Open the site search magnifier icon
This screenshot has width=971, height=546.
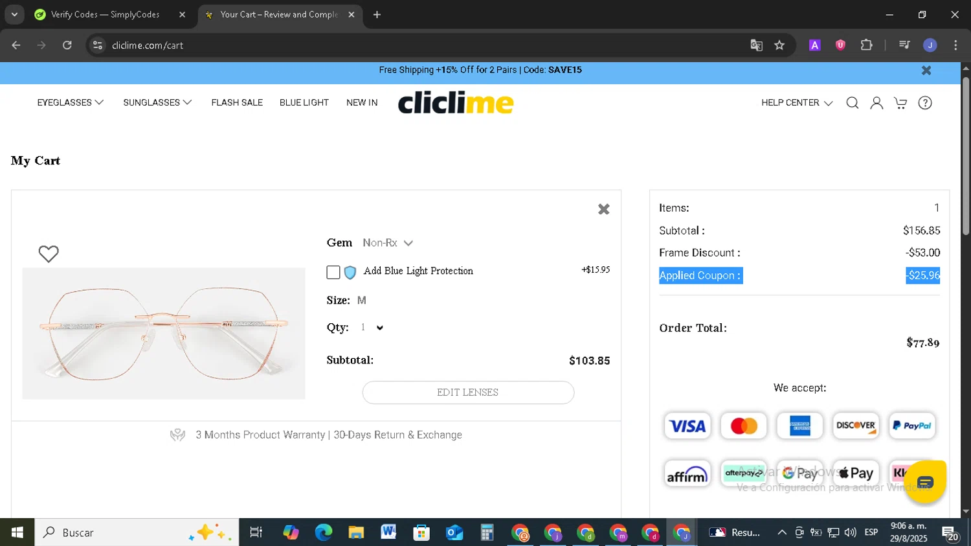point(853,103)
